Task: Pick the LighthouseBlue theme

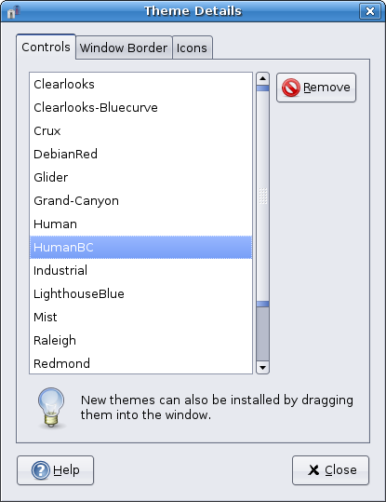Action: (x=140, y=294)
